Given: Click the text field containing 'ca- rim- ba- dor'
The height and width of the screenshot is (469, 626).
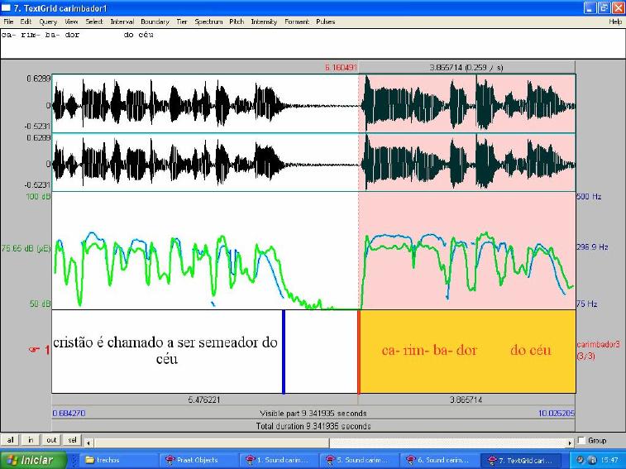Looking at the screenshot, I should click(313, 44).
